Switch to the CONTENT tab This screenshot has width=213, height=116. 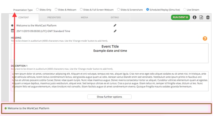click(x=24, y=18)
